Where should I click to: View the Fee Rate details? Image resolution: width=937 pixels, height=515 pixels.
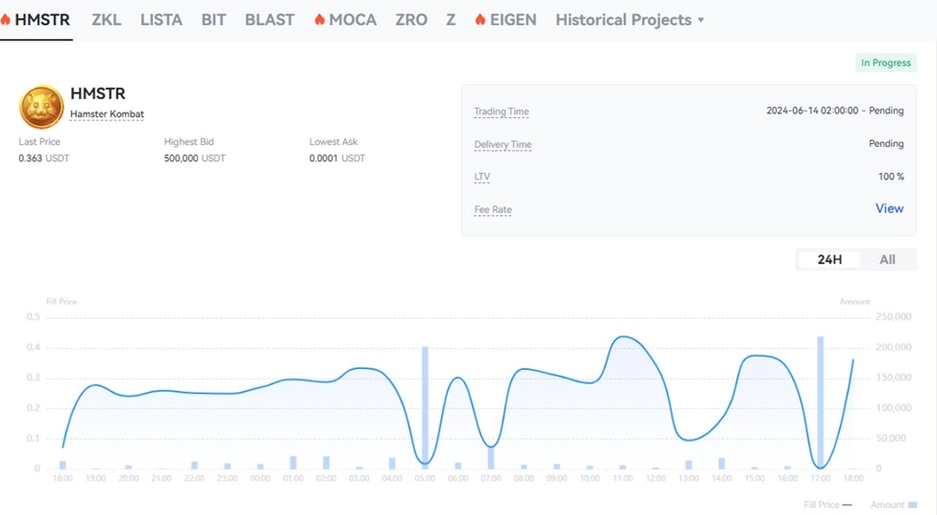(x=889, y=208)
